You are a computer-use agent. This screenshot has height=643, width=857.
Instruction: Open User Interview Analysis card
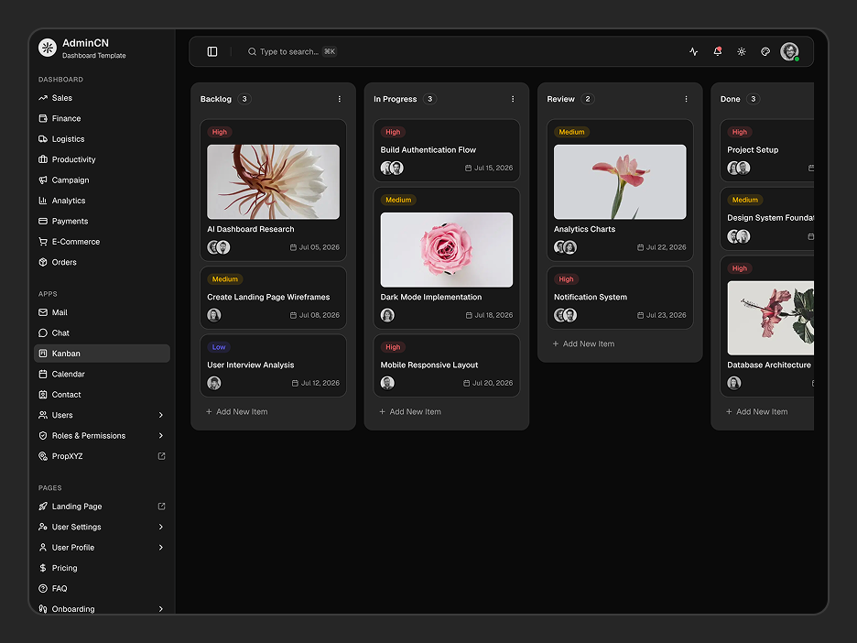coord(273,365)
